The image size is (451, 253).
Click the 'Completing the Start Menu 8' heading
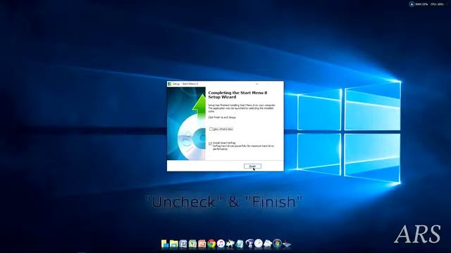coord(237,95)
